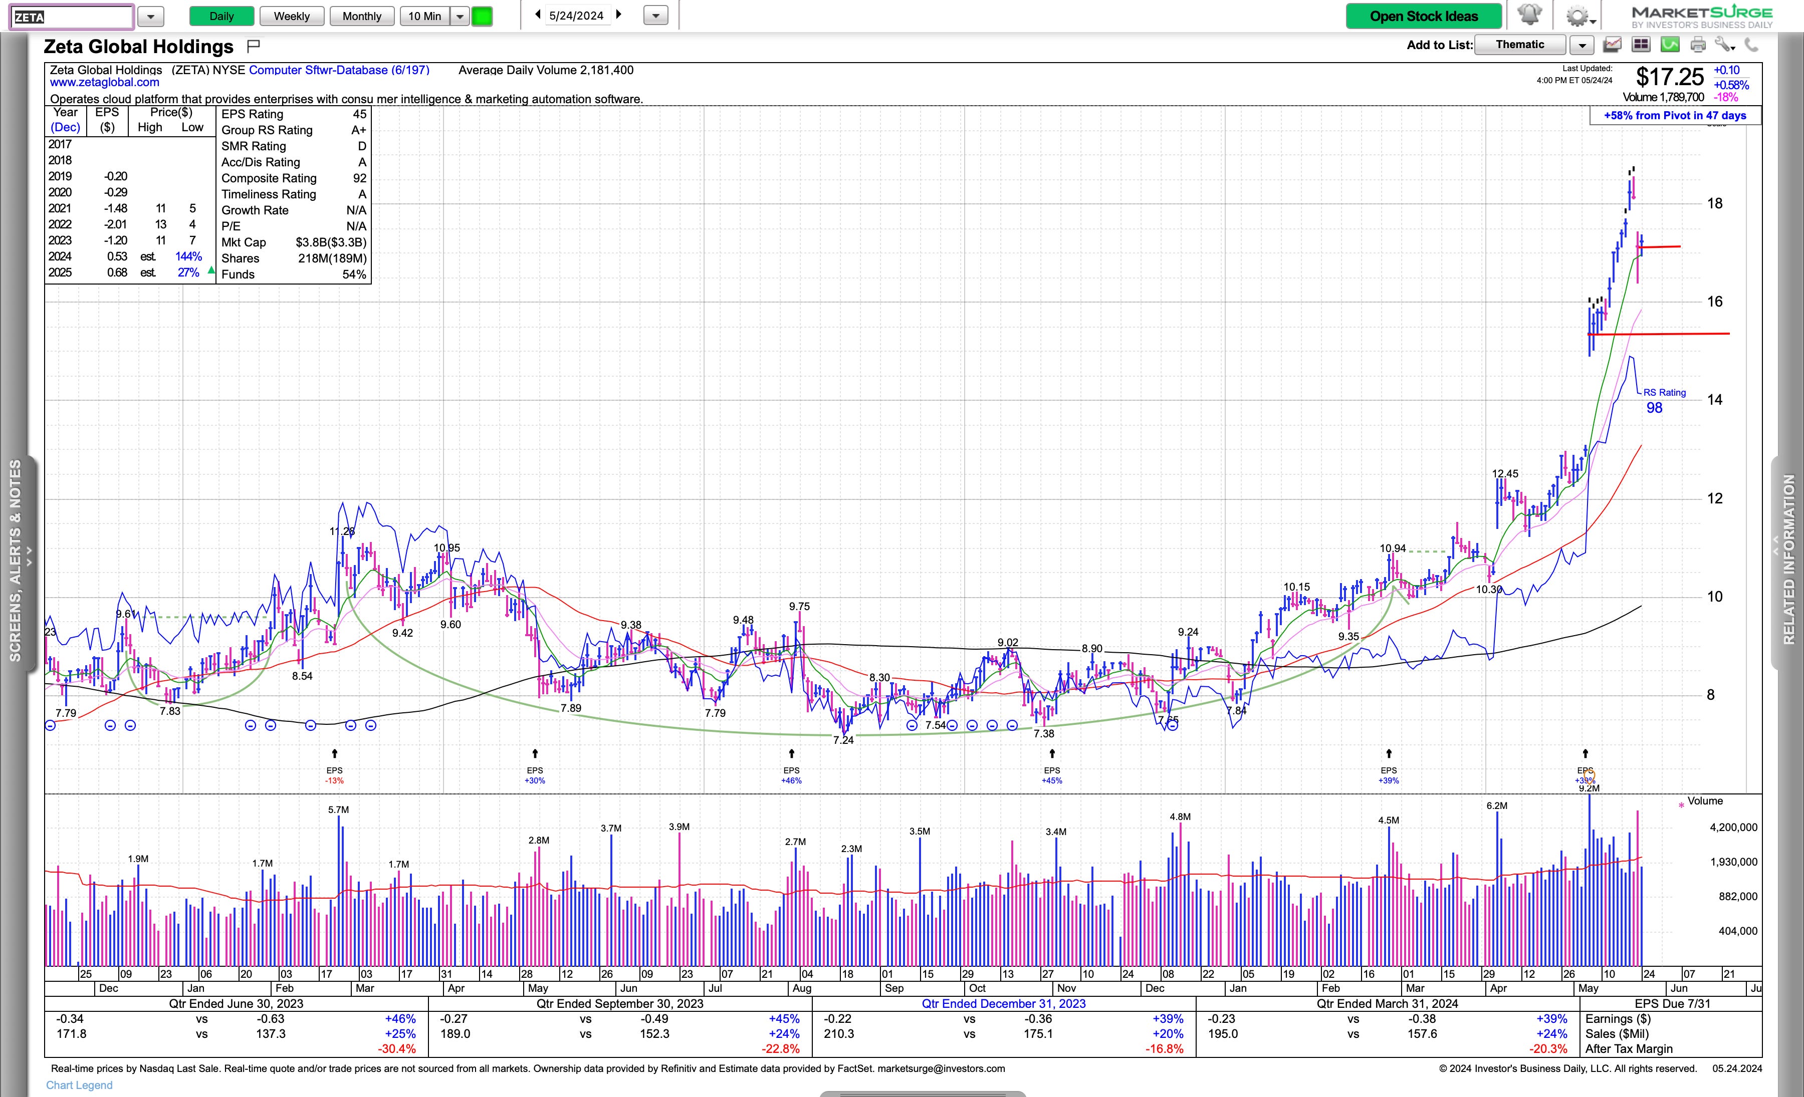This screenshot has width=1804, height=1097.
Task: Step forward one date with right arrow
Action: pos(619,15)
